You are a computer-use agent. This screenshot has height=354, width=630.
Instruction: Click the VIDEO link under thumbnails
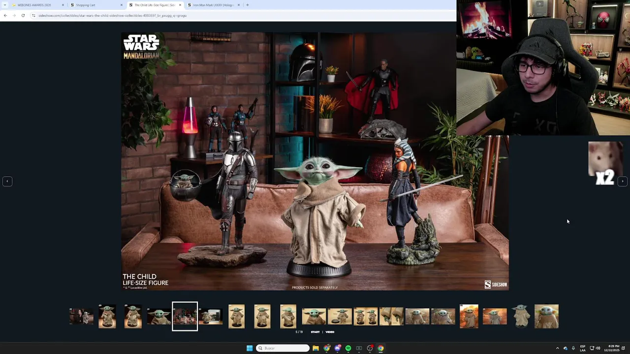330,332
